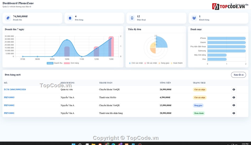Click the Phụ kiện điện thoại category bar

click(x=226, y=47)
